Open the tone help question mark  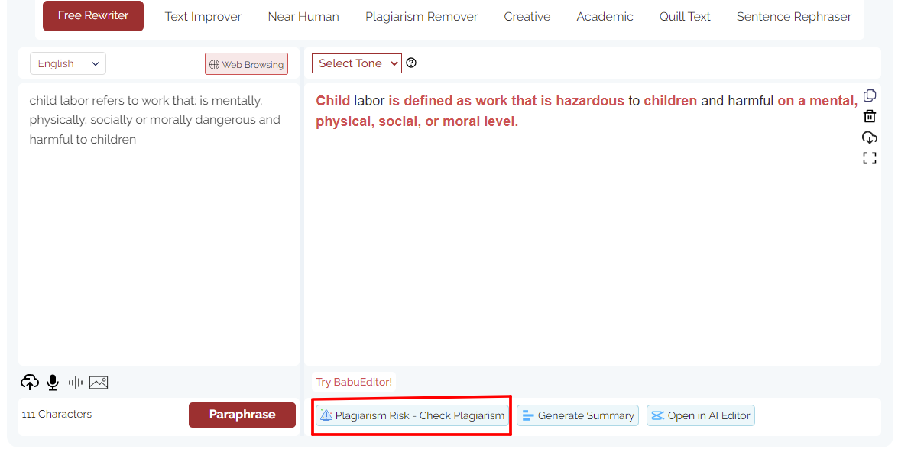point(411,63)
